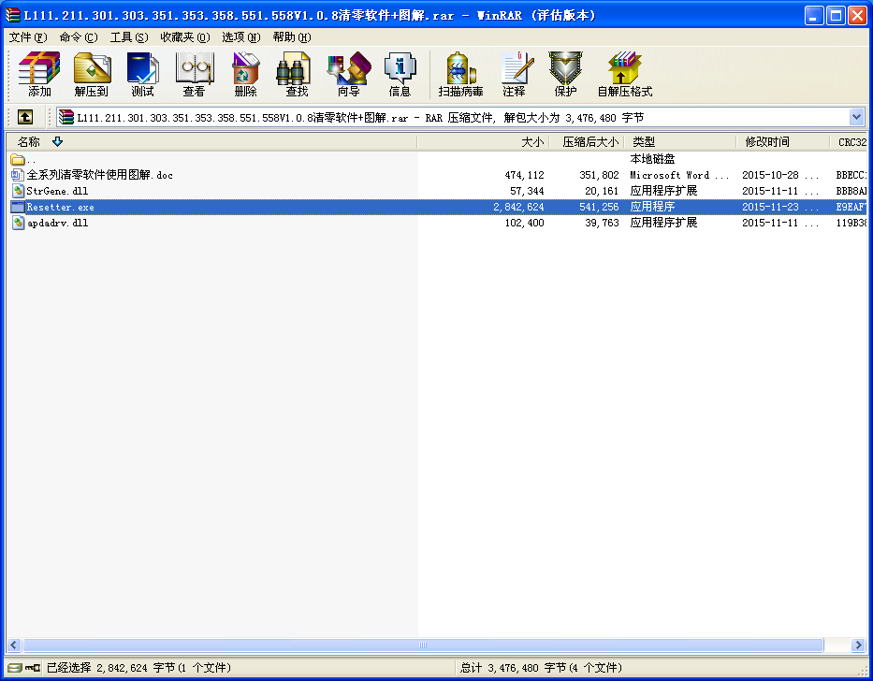Click the size value 57,344
This screenshot has width=873, height=681.
527,191
